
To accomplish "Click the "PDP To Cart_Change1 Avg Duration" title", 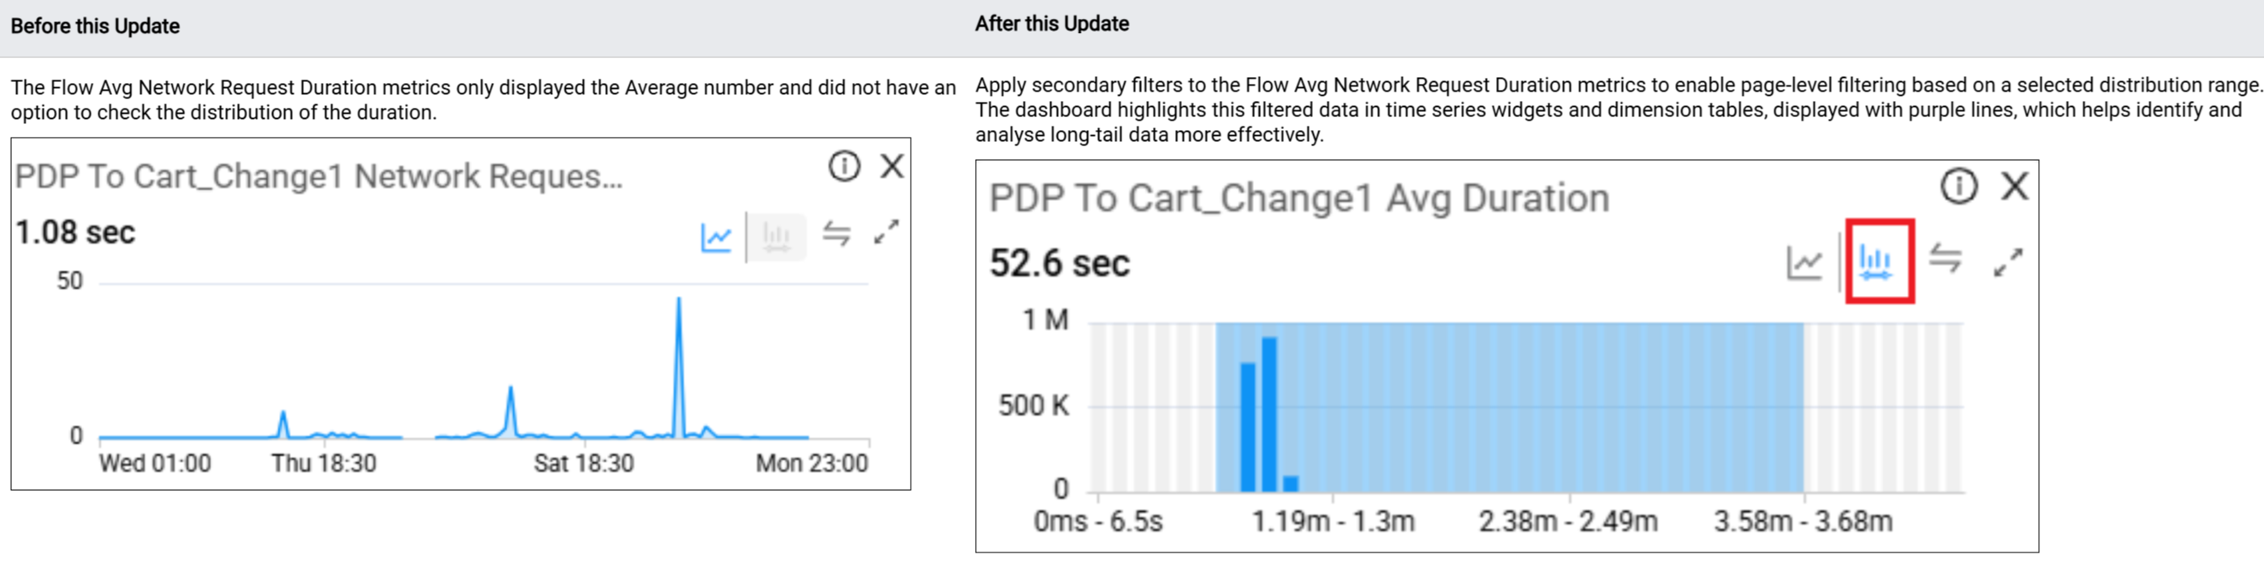I will pyautogui.click(x=1298, y=198).
